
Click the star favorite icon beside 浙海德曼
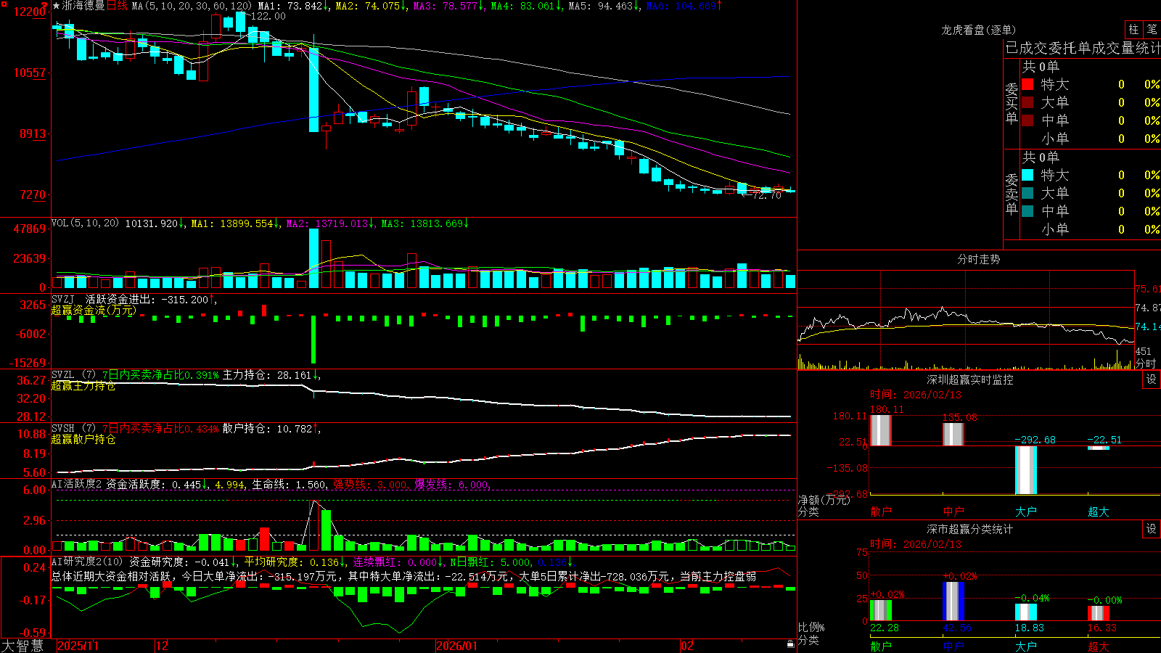pos(57,6)
